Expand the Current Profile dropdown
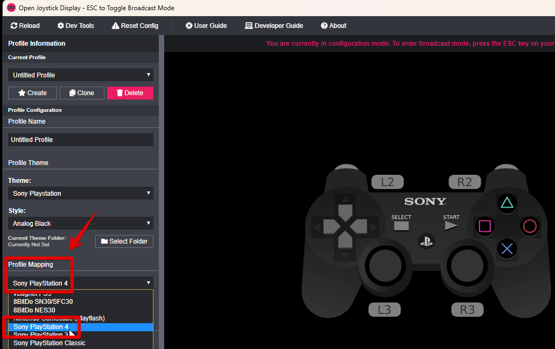Screen dimensions: 555x349 pos(81,75)
